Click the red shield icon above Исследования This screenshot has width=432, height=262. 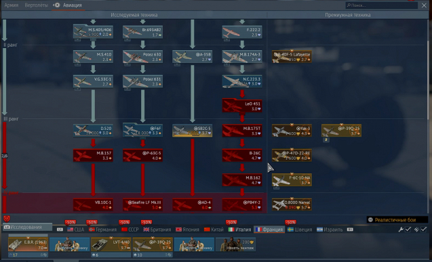(x=7, y=219)
